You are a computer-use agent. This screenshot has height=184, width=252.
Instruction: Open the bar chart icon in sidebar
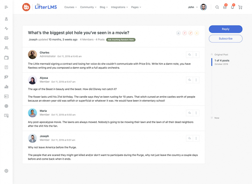coord(6,87)
